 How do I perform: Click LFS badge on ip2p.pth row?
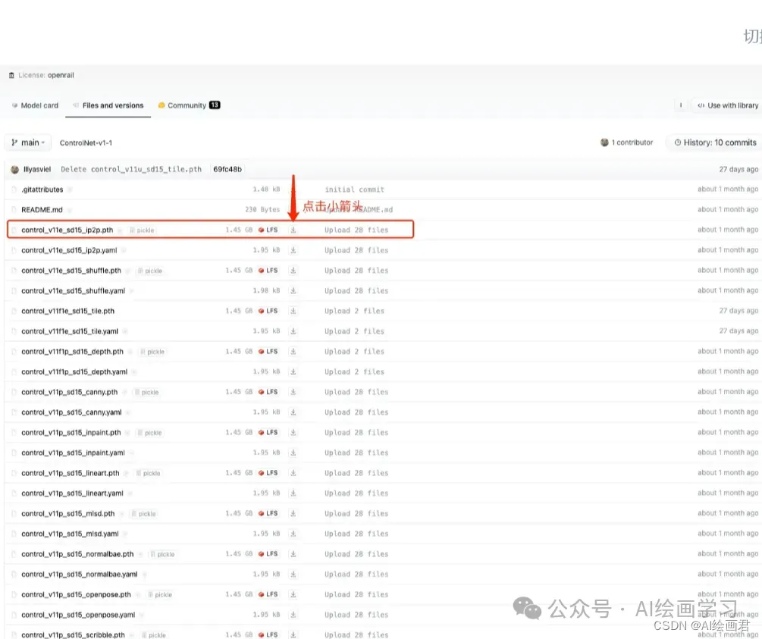point(268,230)
